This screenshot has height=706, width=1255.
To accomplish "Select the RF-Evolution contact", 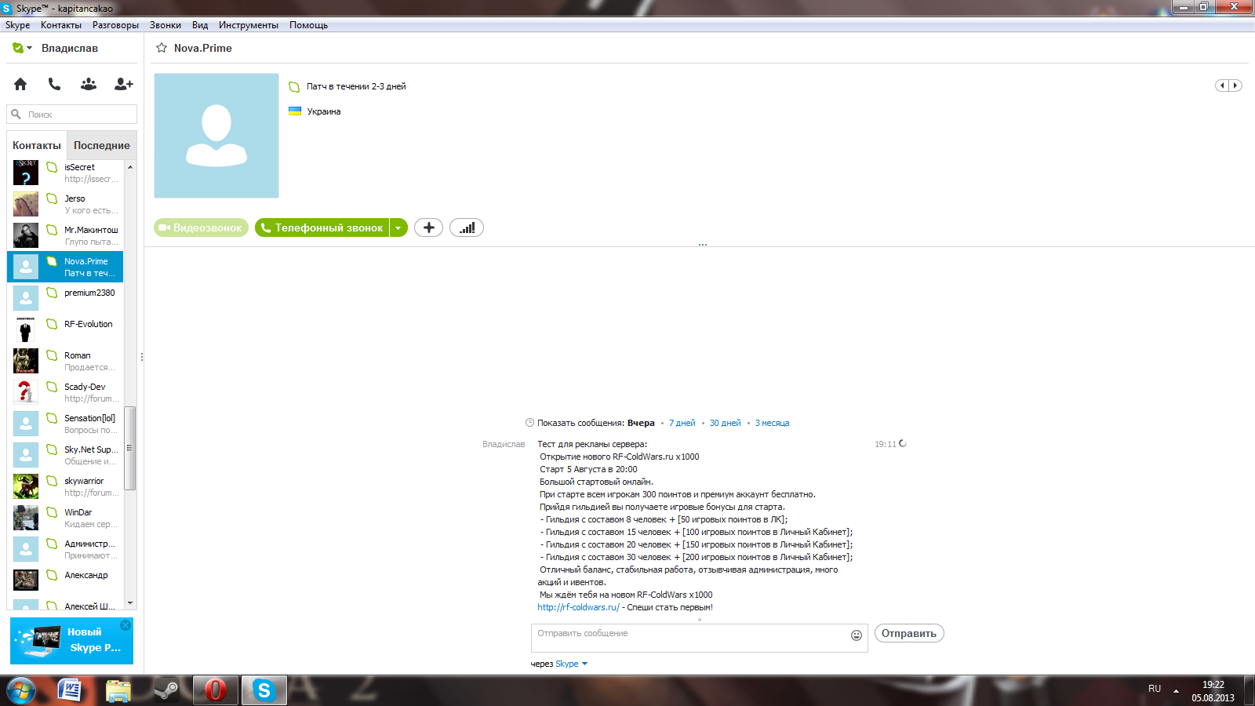I will point(65,329).
